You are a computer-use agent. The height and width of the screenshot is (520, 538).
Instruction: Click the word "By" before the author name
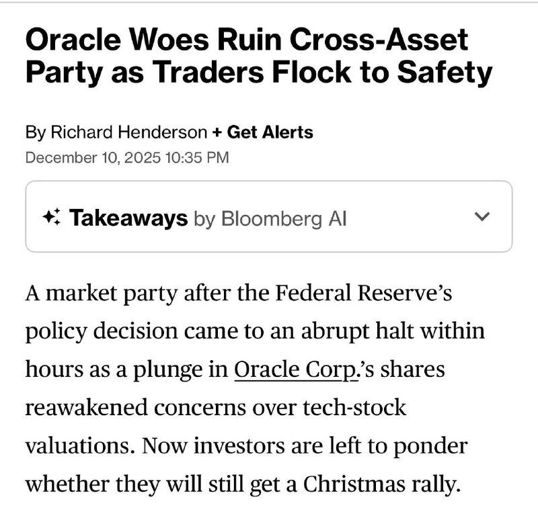click(x=35, y=132)
